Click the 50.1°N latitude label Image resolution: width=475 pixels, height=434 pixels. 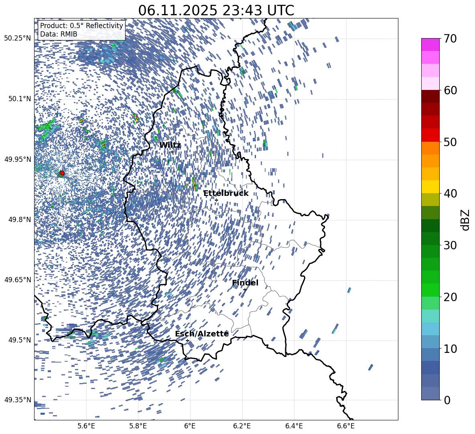20,99
